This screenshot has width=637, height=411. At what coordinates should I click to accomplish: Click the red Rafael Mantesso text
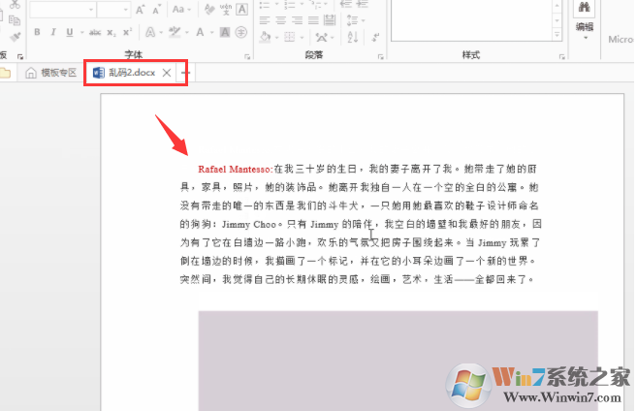(x=235, y=168)
